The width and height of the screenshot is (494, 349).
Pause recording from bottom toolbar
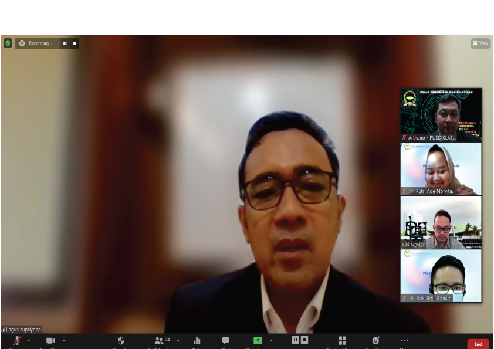295,340
